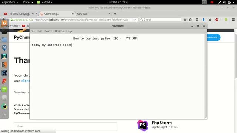This screenshot has height=133, width=237.
Task: Click in the Firefox Search field
Action: coord(160,20)
